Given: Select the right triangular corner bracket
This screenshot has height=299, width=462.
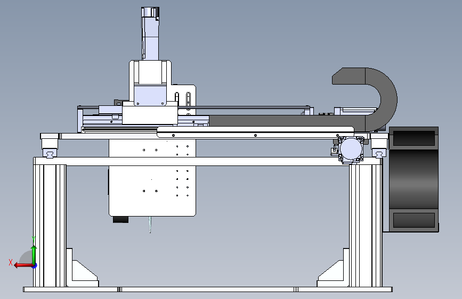Looking at the screenshot, I should coord(333,268).
